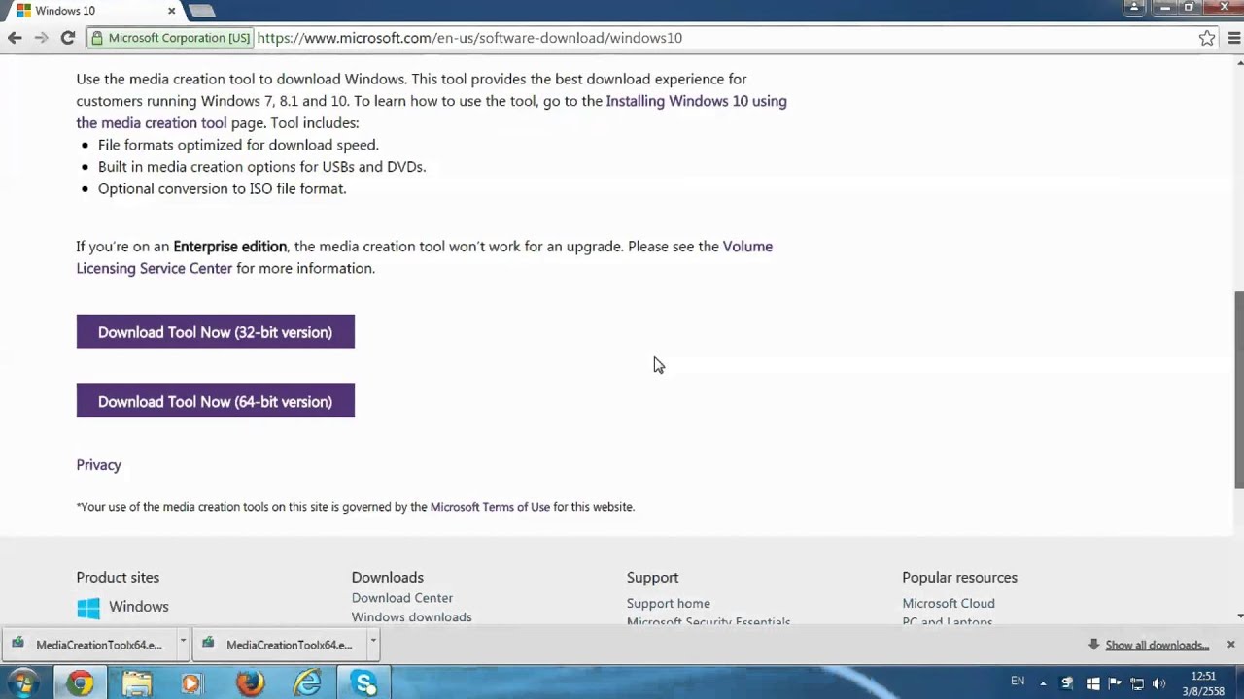The image size is (1244, 699).
Task: Click the Windows link under Product sites
Action: 139,607
